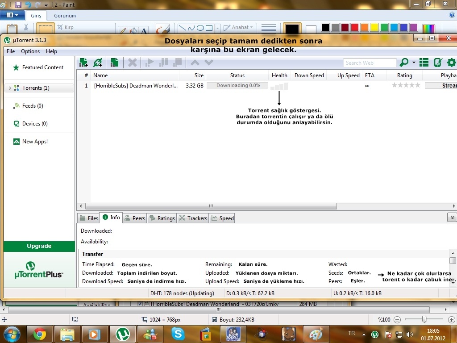The image size is (457, 343).
Task: Open the Options menu in uTorrent
Action: [x=30, y=51]
